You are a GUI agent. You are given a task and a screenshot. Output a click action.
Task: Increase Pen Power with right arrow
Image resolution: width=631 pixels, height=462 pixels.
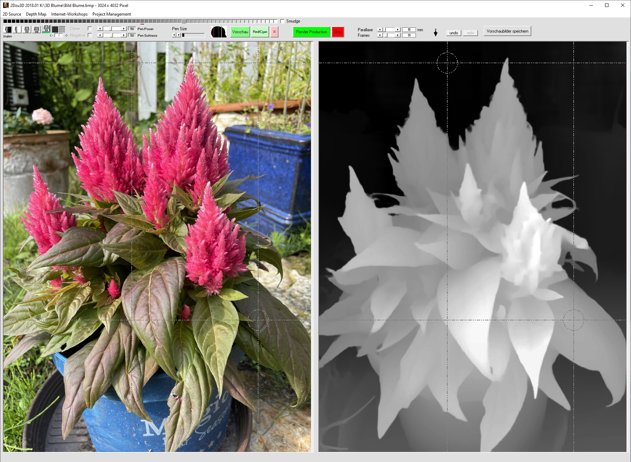(x=124, y=29)
